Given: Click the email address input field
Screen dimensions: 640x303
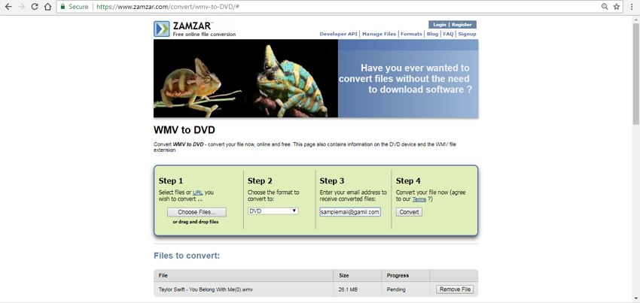Looking at the screenshot, I should pyautogui.click(x=349, y=212).
